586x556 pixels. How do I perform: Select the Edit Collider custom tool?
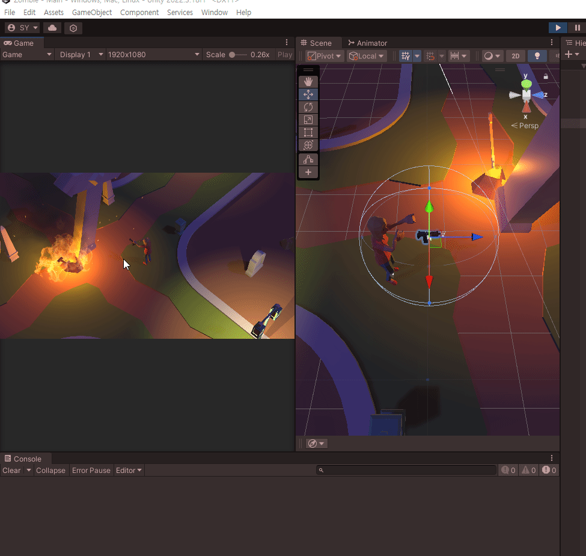308,160
